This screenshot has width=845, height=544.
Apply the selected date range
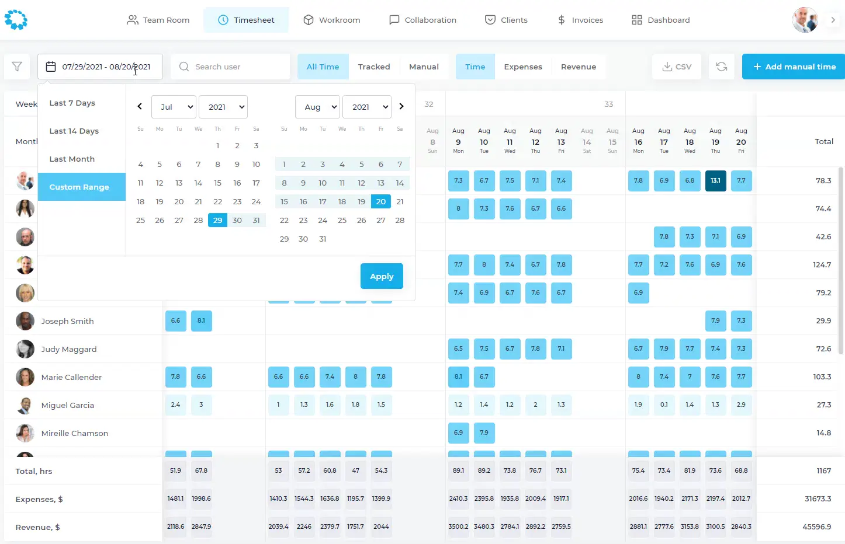tap(382, 276)
